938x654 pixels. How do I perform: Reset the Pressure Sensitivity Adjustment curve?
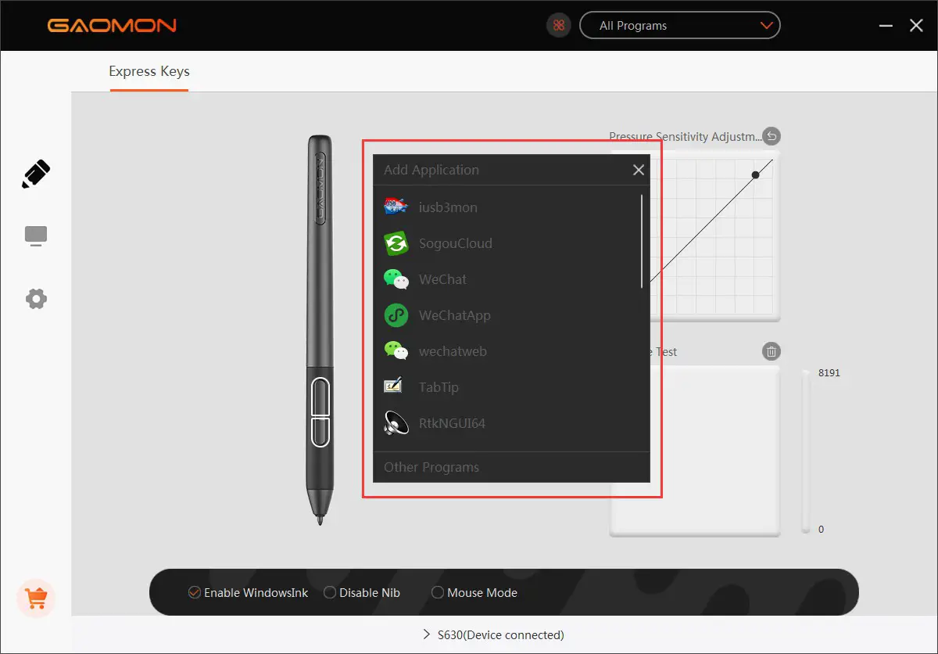point(771,135)
